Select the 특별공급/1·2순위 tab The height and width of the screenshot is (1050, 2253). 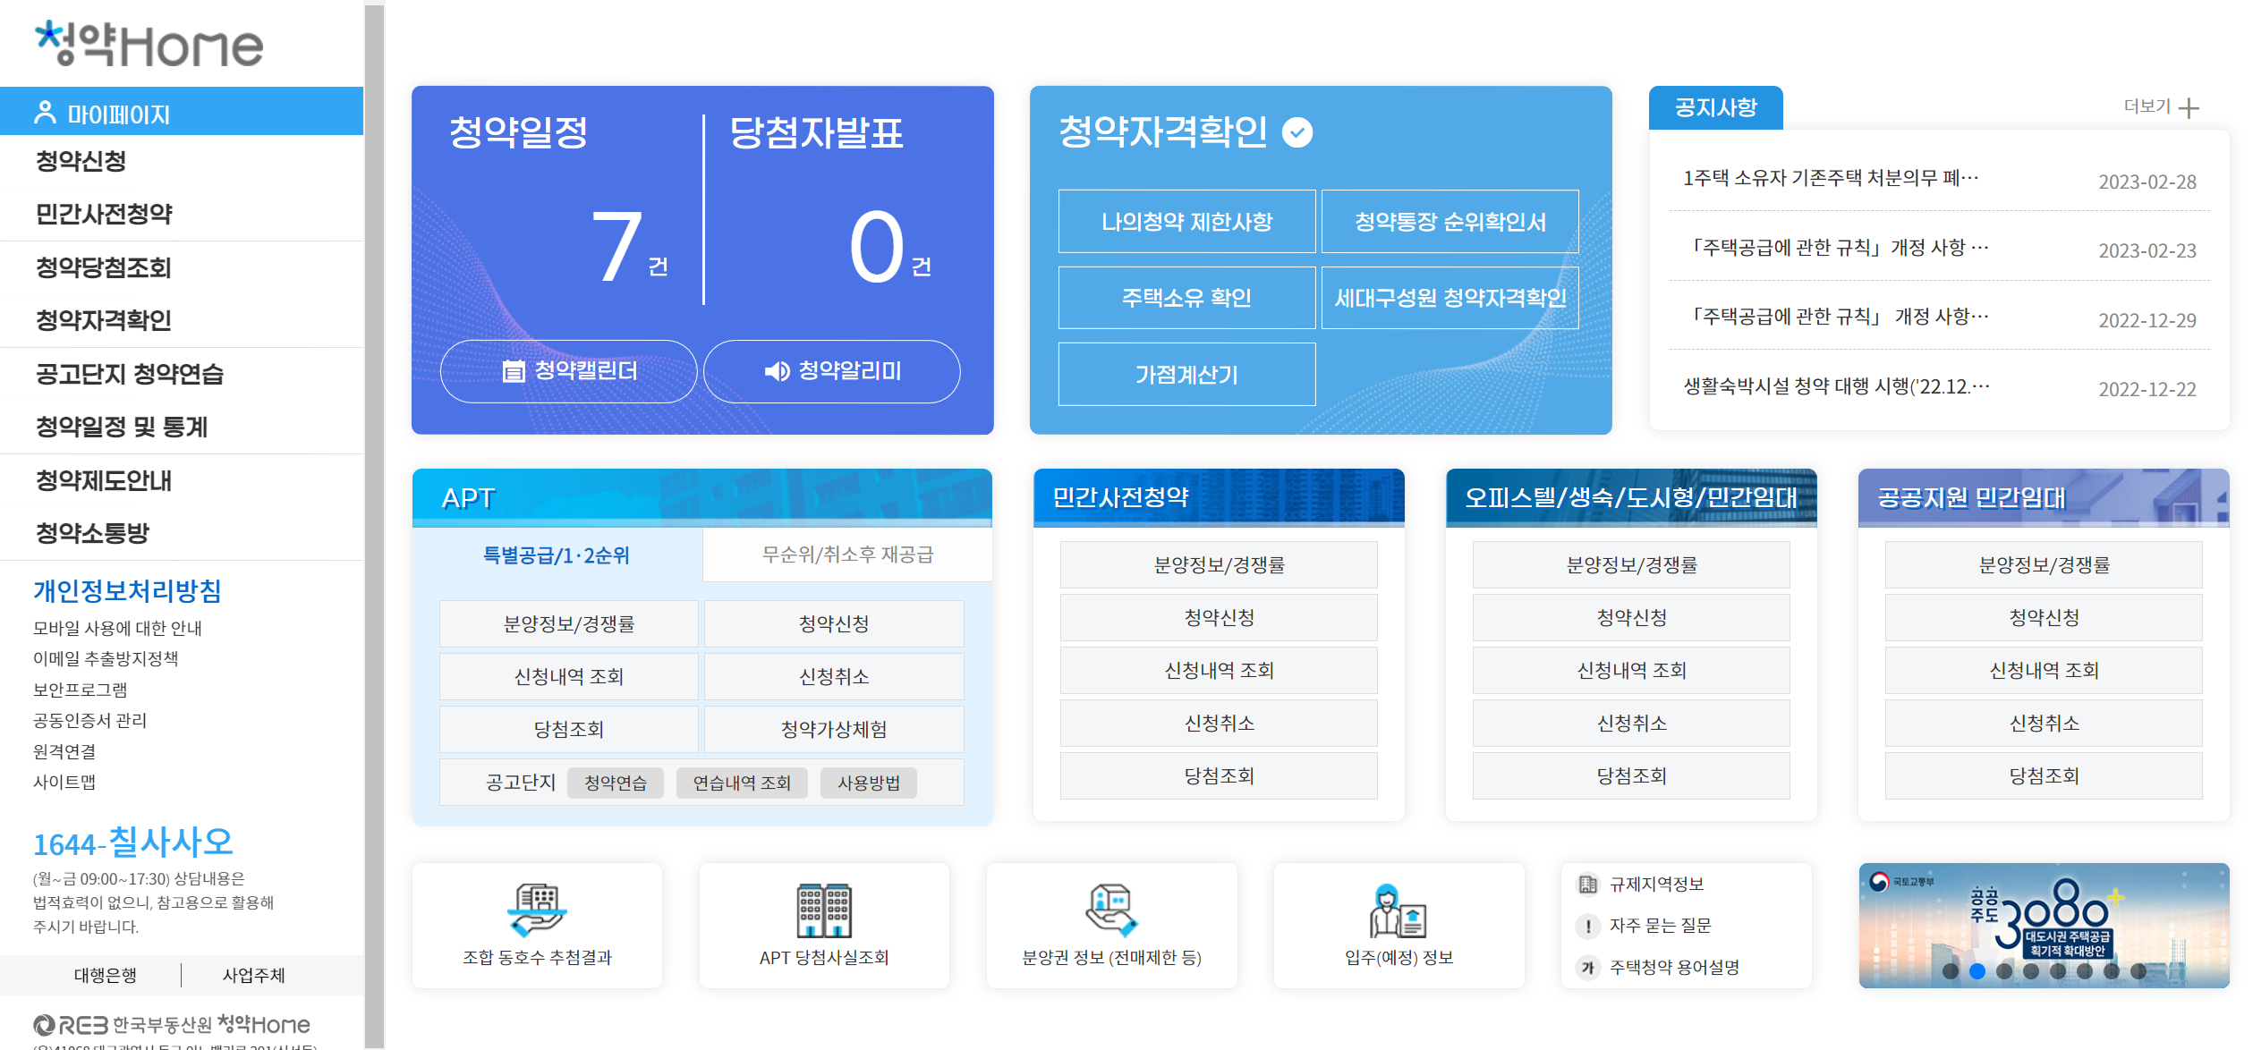tap(557, 555)
